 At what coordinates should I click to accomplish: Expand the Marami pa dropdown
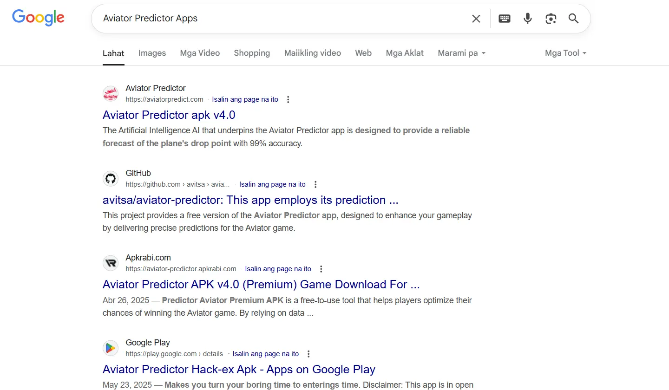pyautogui.click(x=461, y=53)
